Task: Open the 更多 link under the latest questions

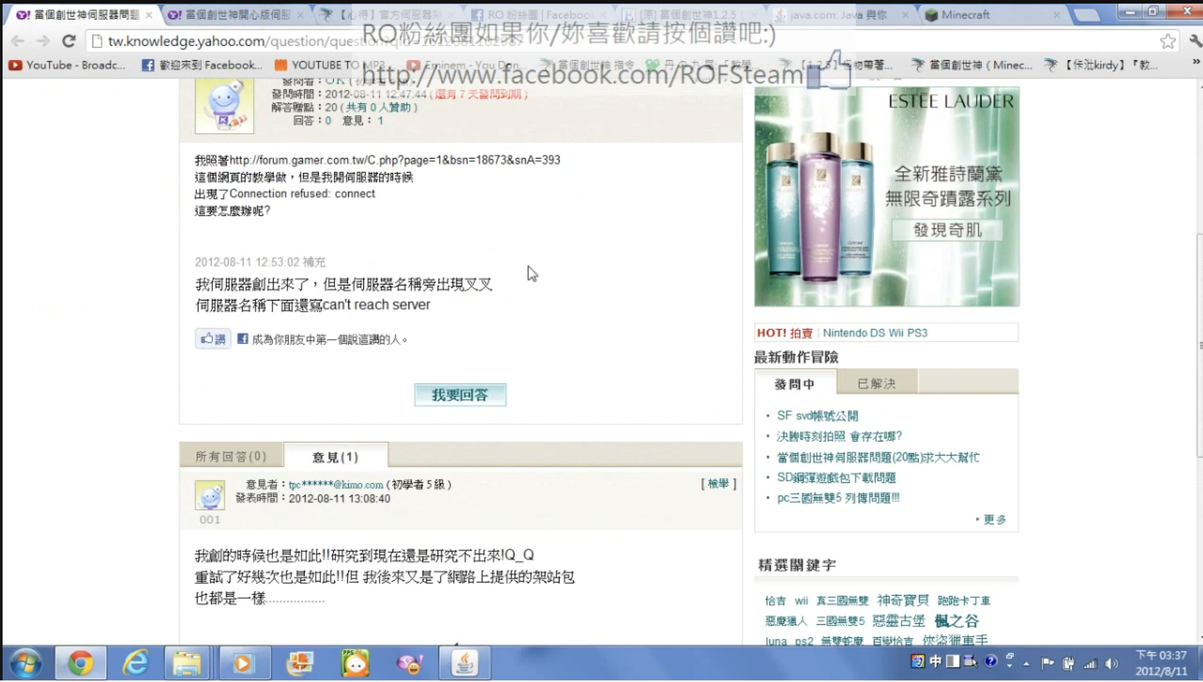Action: click(x=994, y=519)
